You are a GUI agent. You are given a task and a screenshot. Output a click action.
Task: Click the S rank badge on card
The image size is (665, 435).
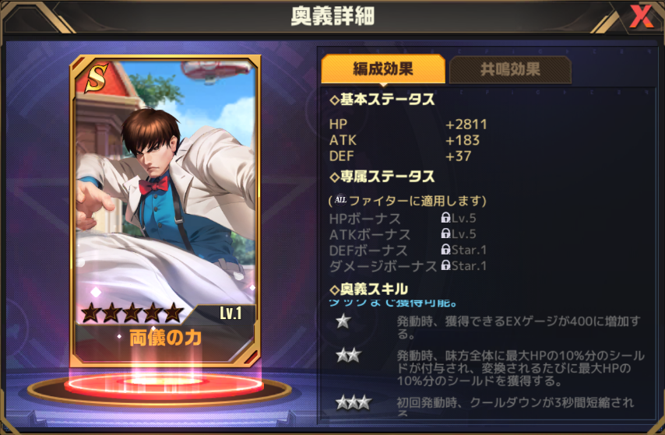tap(97, 78)
